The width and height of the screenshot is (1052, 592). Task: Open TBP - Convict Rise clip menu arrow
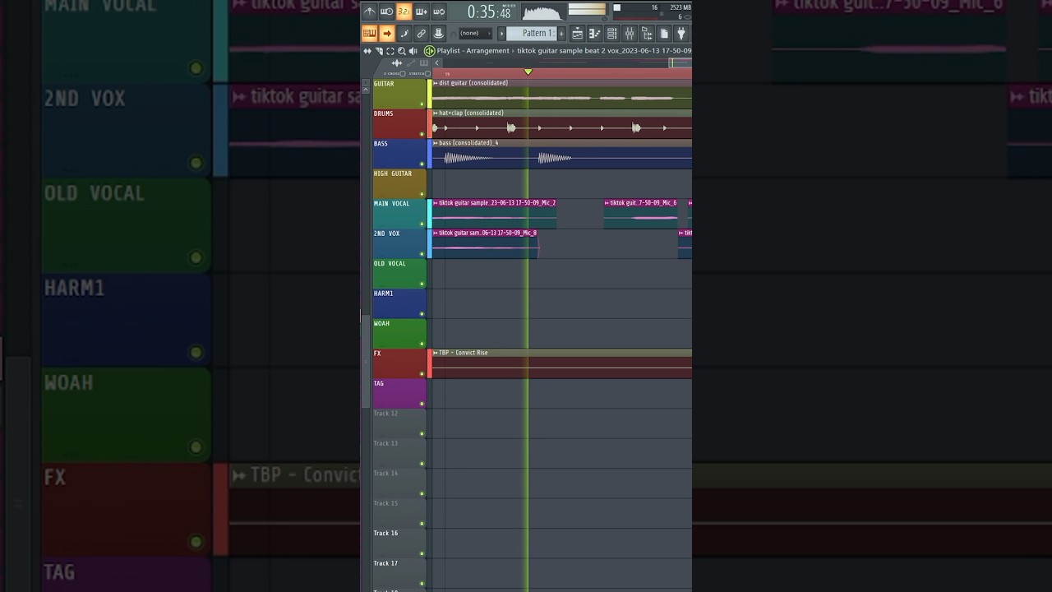pos(436,353)
